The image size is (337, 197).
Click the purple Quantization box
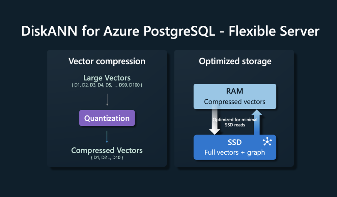pyautogui.click(x=107, y=118)
